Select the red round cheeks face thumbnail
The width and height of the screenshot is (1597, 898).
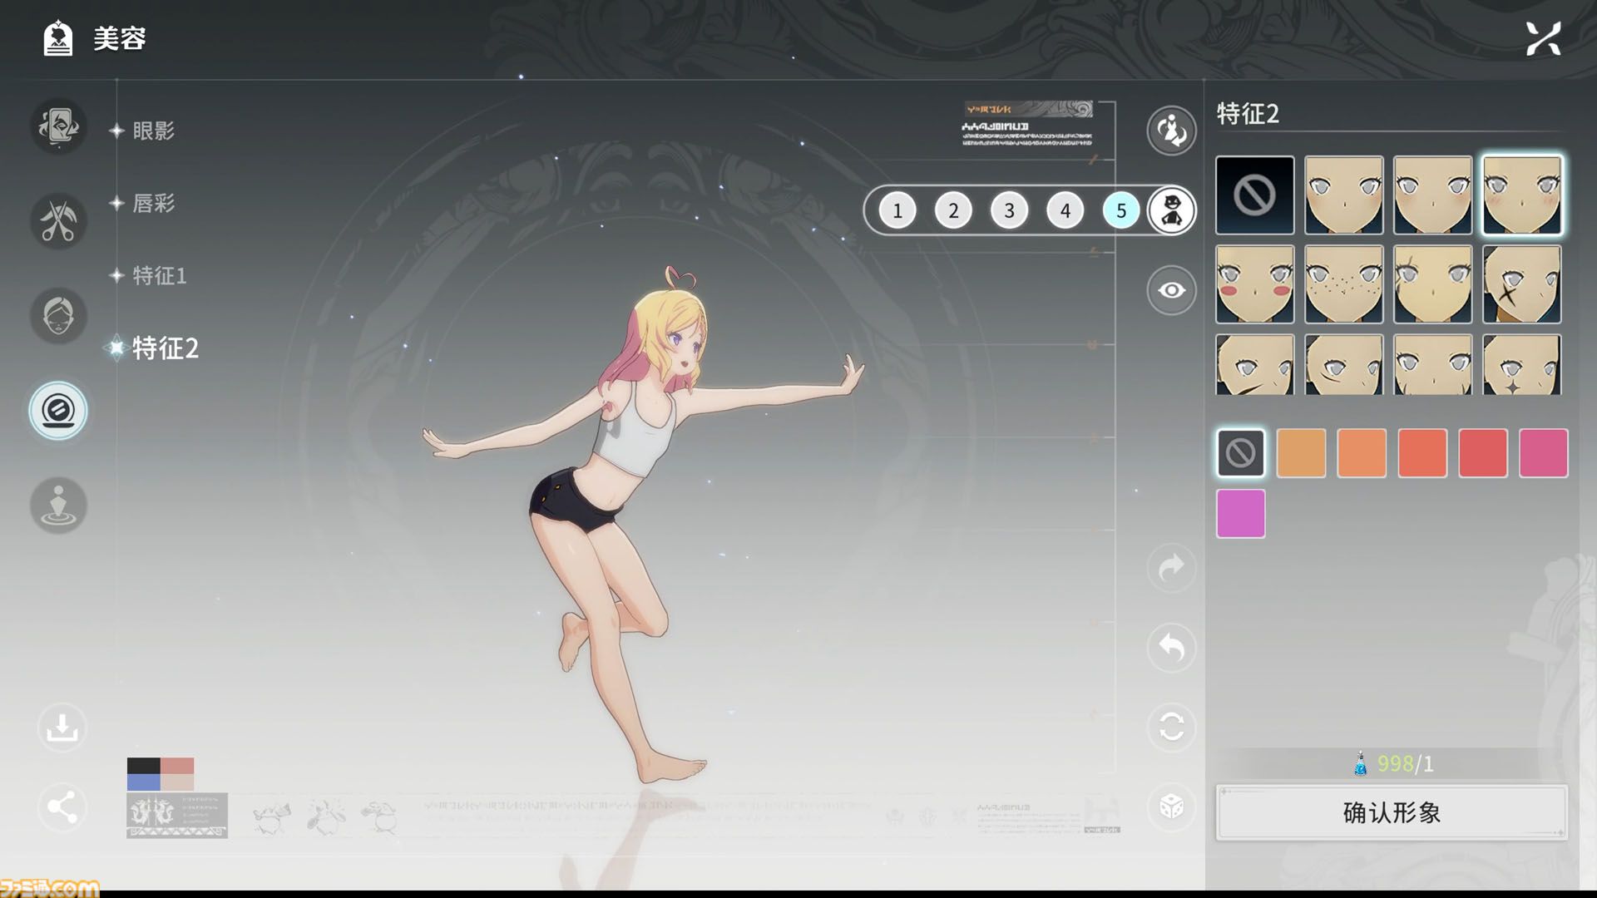[1255, 284]
